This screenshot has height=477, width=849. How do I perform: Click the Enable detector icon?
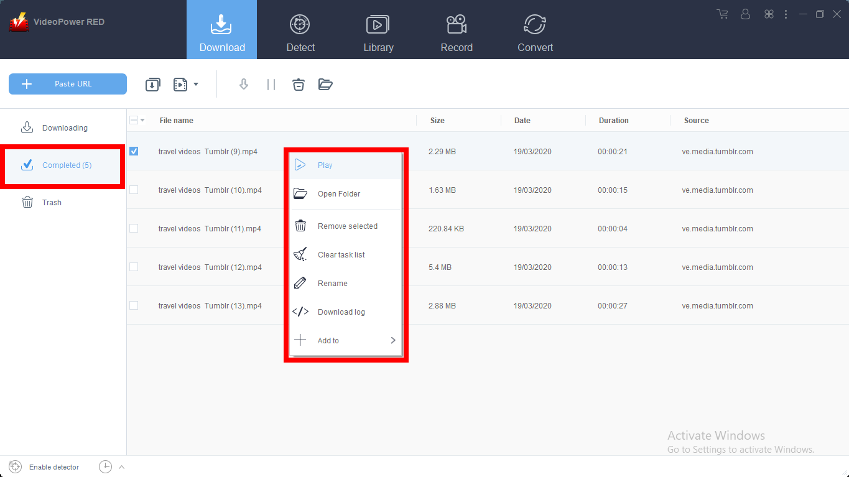(x=16, y=467)
